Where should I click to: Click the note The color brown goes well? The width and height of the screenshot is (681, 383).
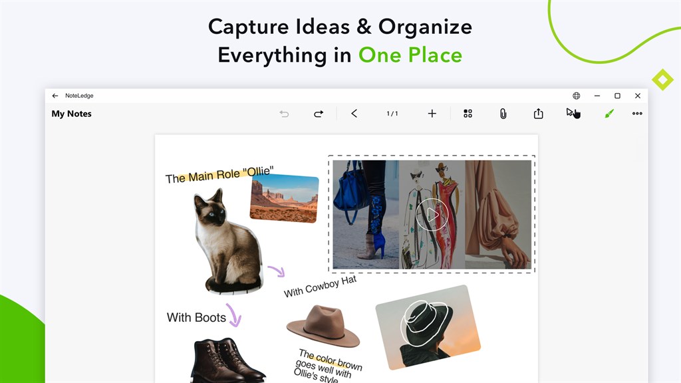pos(328,366)
